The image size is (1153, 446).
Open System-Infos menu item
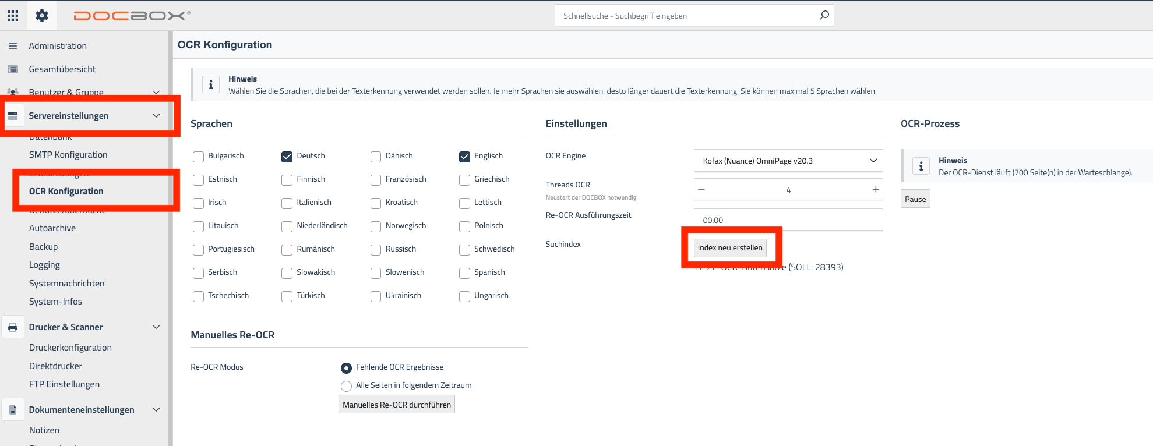tap(55, 302)
